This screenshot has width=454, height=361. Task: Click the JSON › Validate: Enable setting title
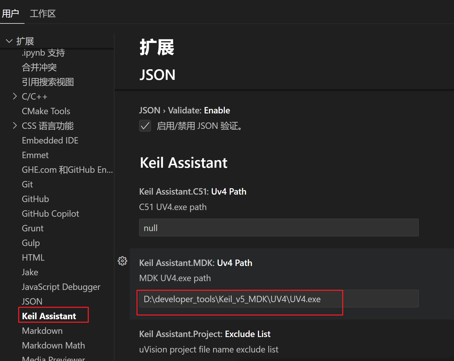[185, 110]
